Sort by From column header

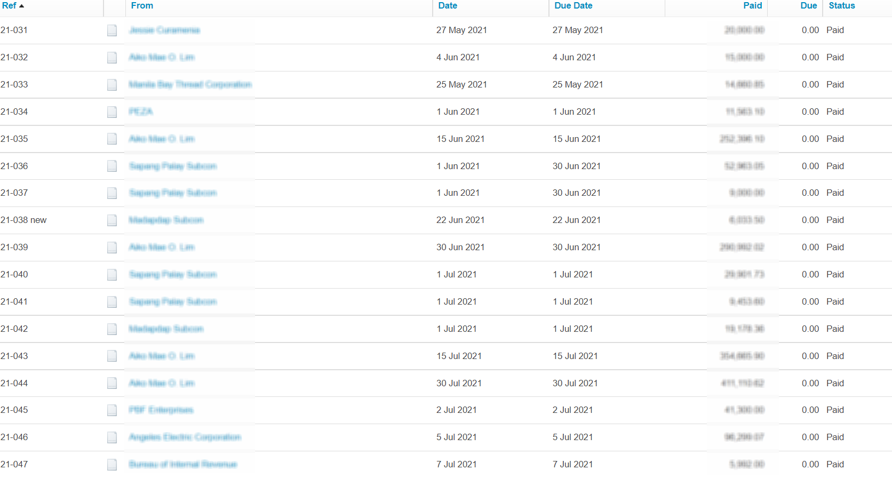[142, 5]
